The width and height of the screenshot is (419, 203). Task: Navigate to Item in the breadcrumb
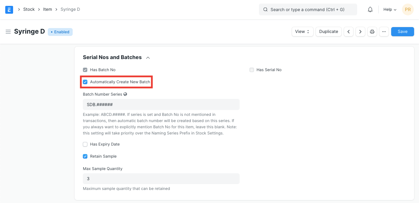47,9
